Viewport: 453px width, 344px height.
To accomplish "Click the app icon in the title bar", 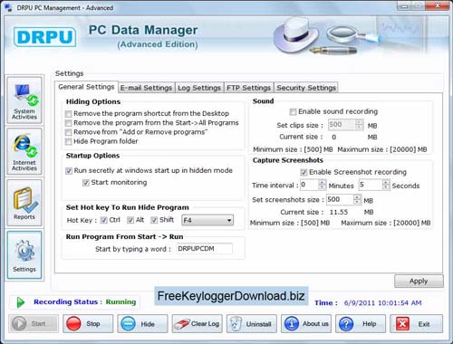I will tap(9, 7).
